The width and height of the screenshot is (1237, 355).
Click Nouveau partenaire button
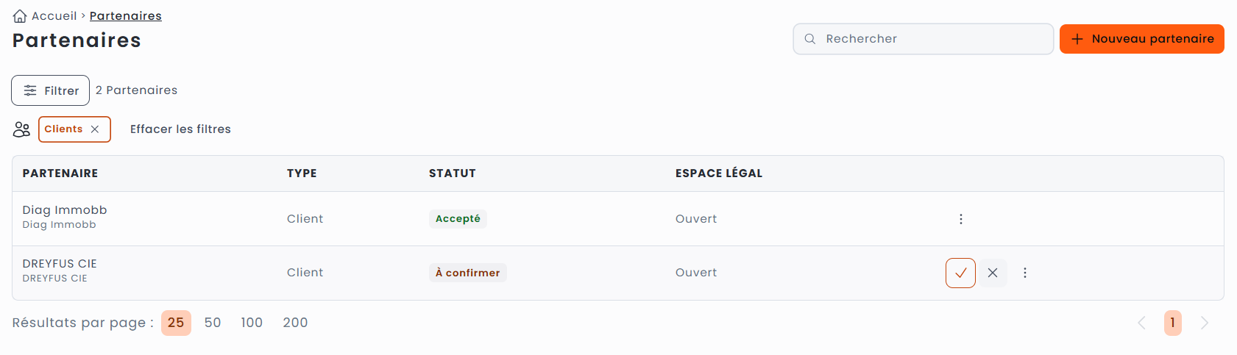[x=1141, y=39]
